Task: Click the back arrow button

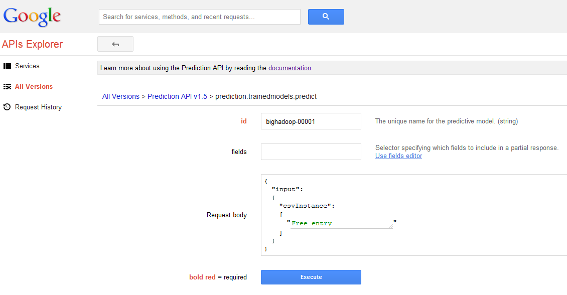Action: point(115,44)
